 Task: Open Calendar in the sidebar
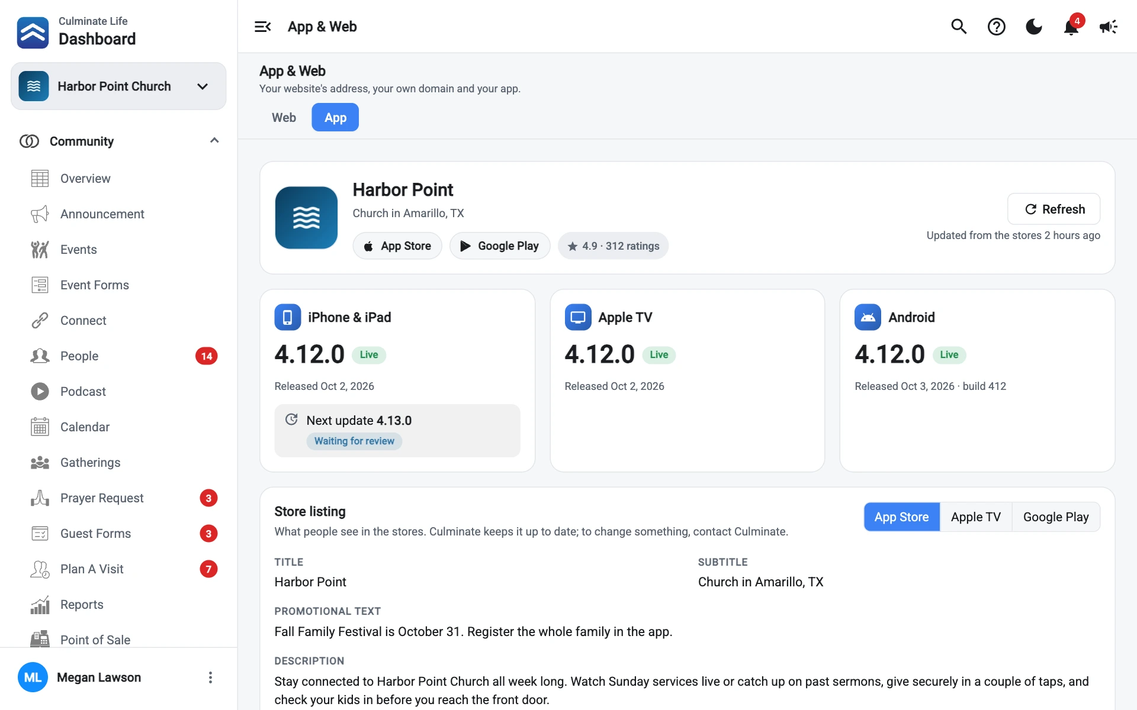tap(118, 427)
